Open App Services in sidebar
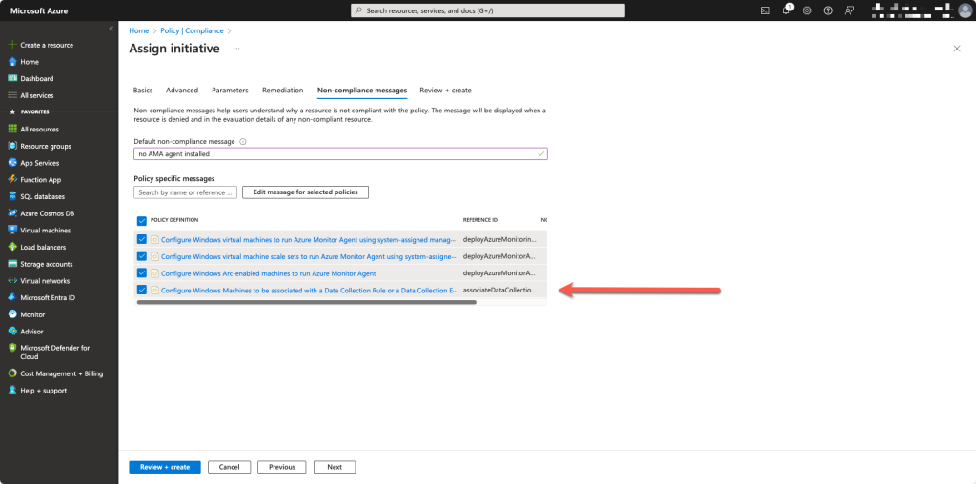Image resolution: width=976 pixels, height=484 pixels. [x=40, y=162]
